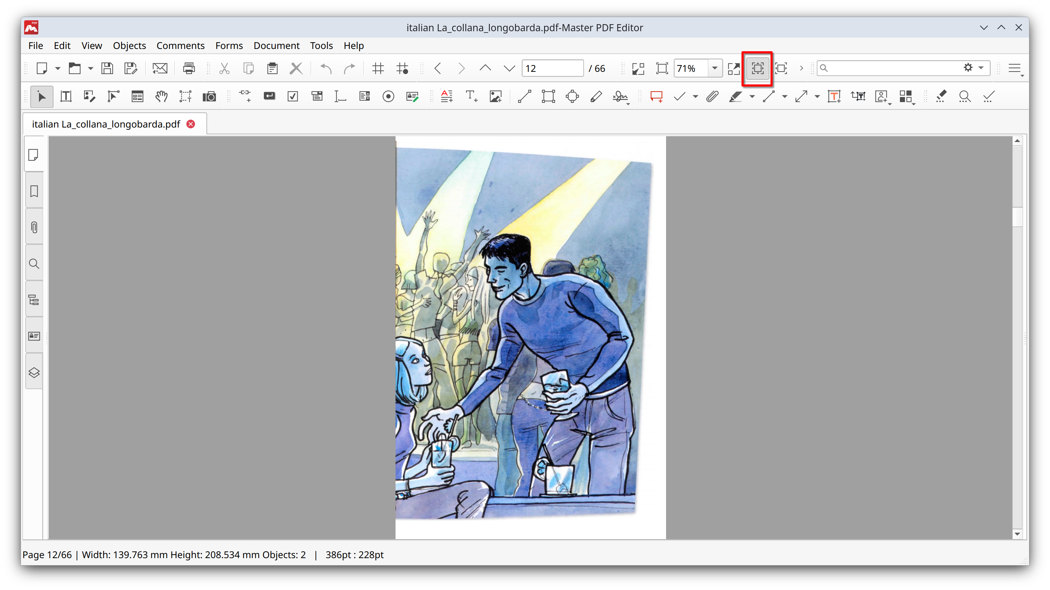Click the Copy icon

coord(248,68)
